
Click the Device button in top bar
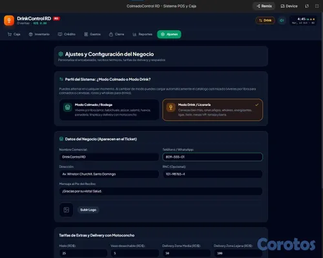[x=289, y=6]
